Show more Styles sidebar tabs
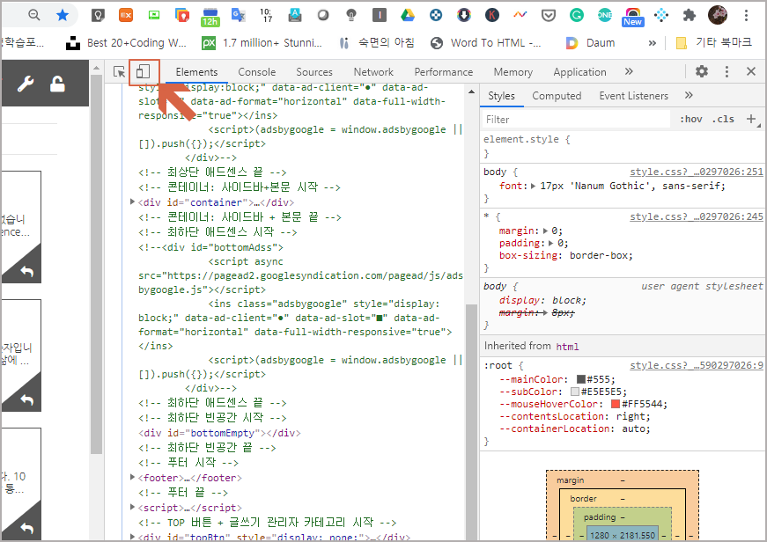 point(689,95)
